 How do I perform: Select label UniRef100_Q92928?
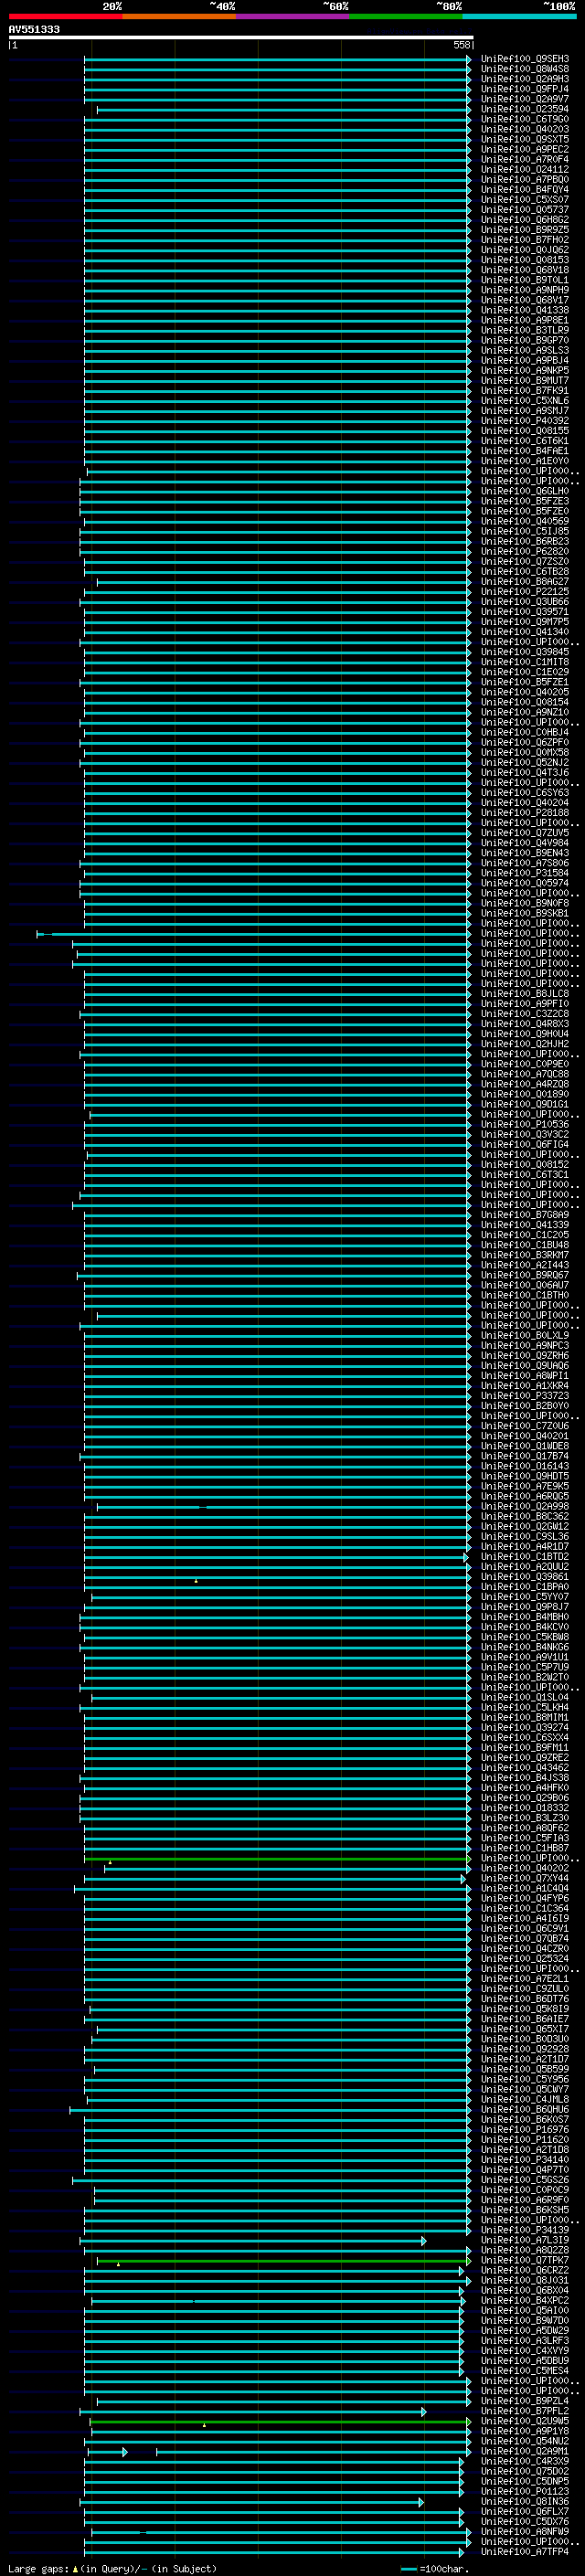(525, 2050)
